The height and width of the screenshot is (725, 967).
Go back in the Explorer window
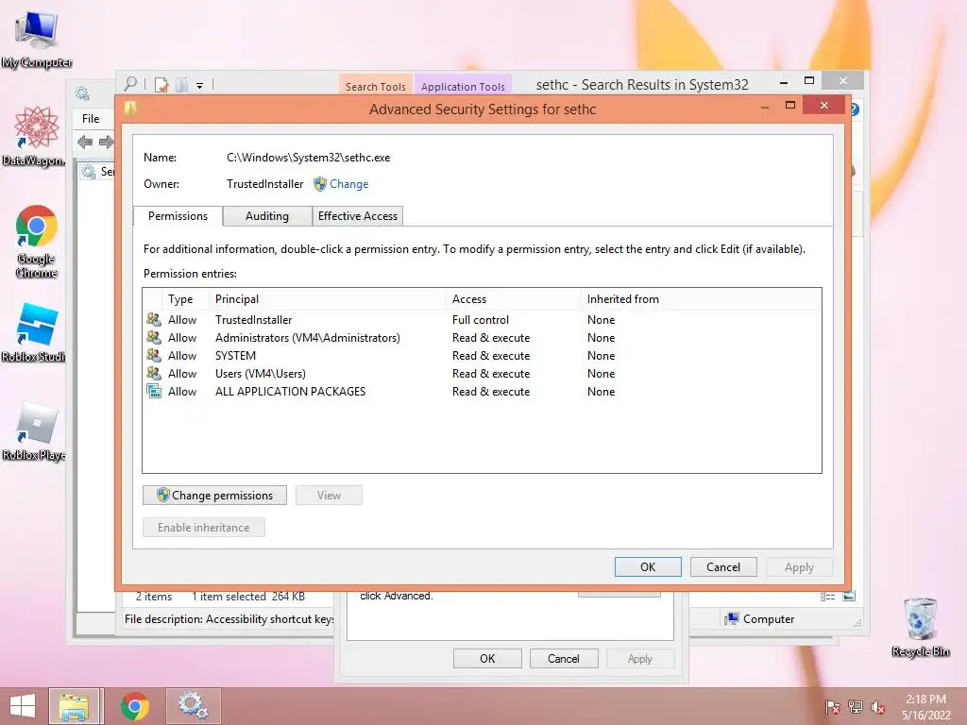point(85,143)
